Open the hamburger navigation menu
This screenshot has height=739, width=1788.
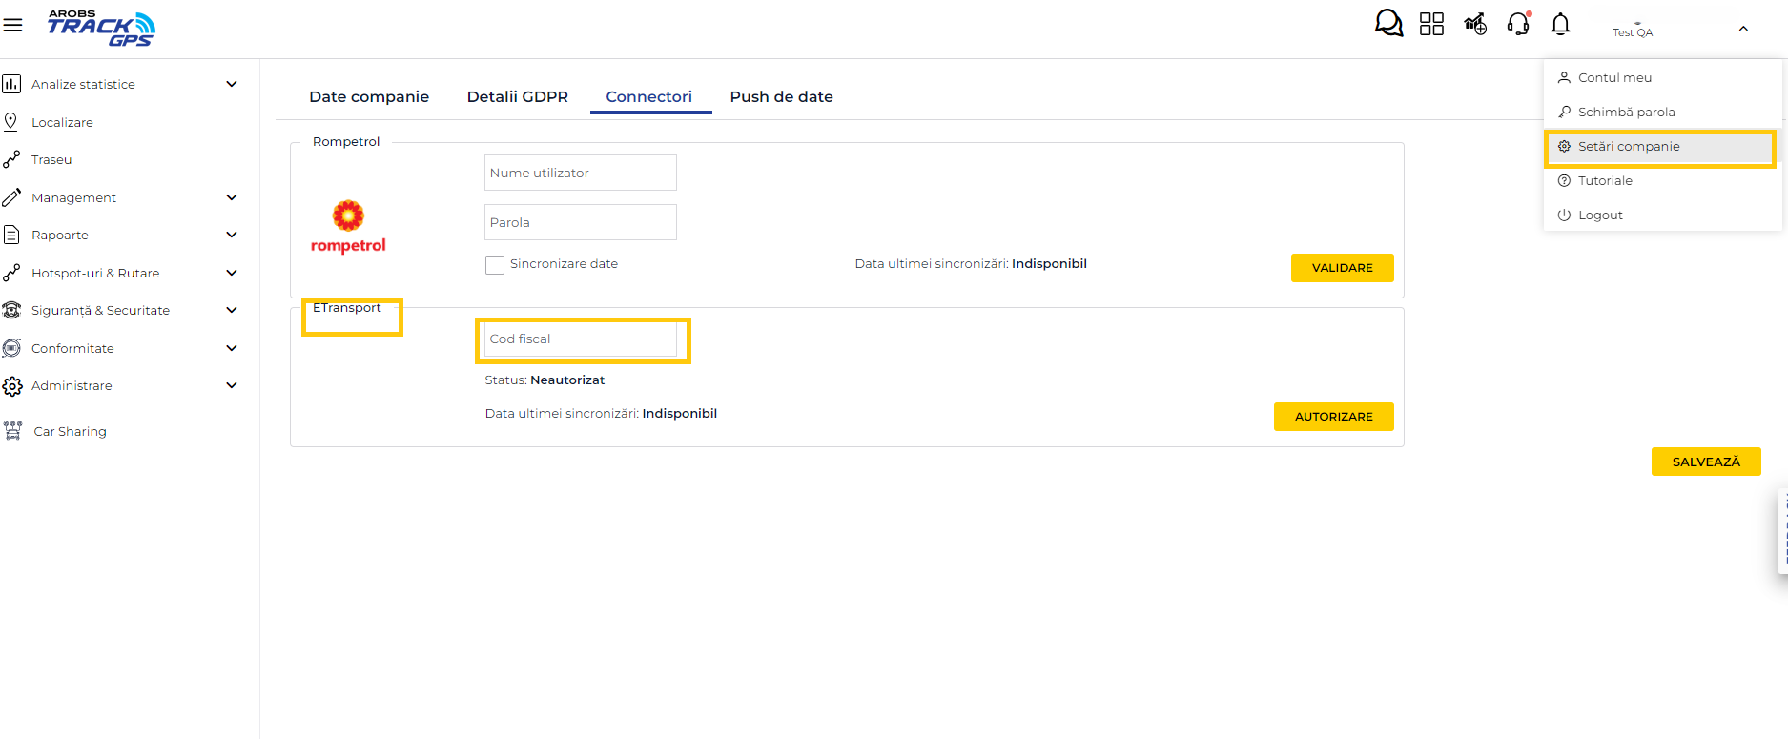[x=12, y=26]
